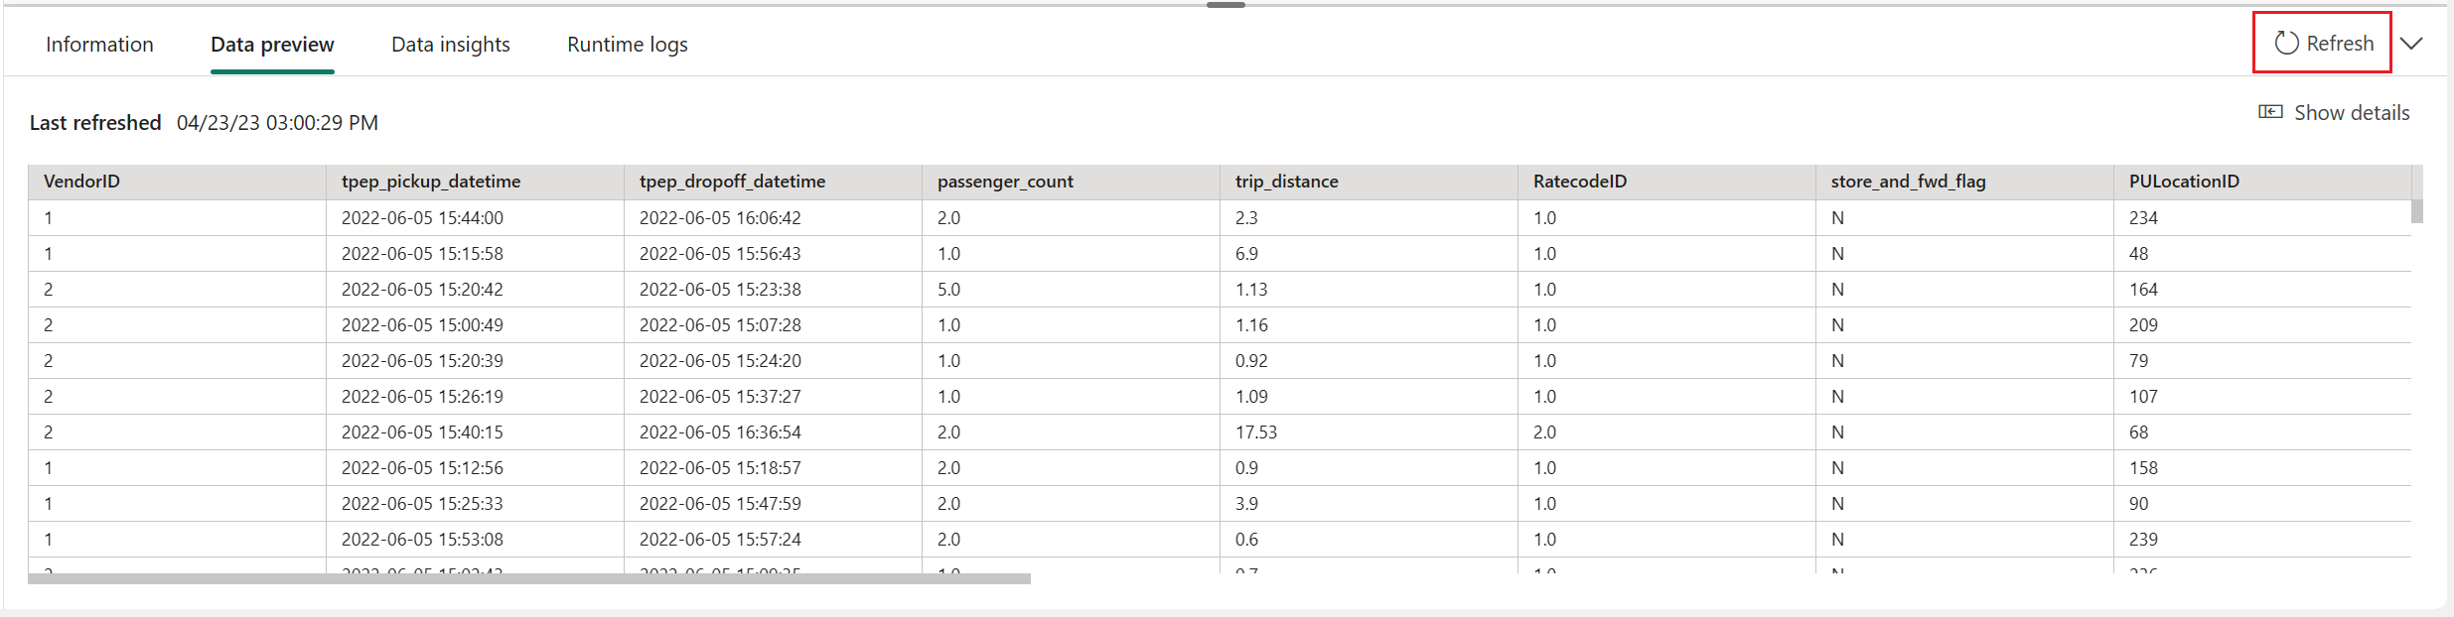Click the horizontal scrollbar under the table

529,578
